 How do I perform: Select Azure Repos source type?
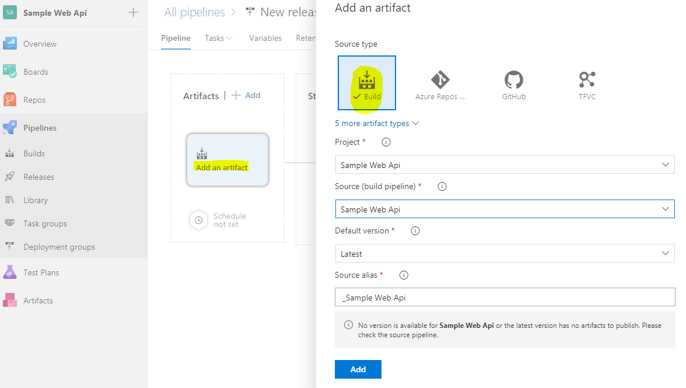pyautogui.click(x=440, y=85)
